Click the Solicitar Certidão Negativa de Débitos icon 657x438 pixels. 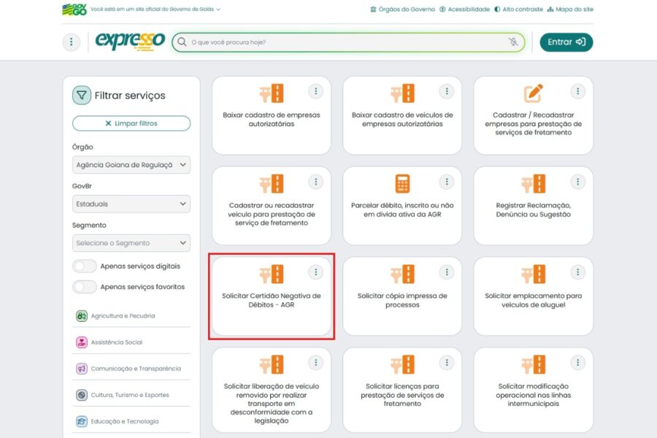(x=271, y=274)
